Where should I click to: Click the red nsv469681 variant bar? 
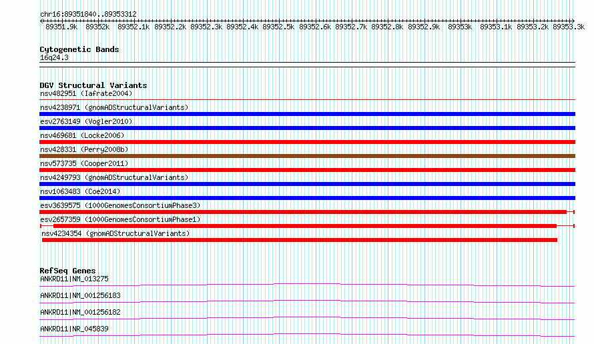(307, 142)
